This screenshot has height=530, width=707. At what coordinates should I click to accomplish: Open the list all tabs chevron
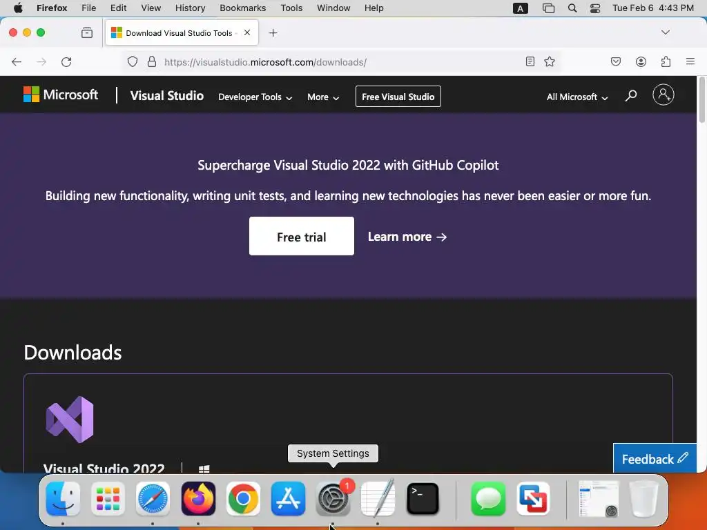click(665, 32)
